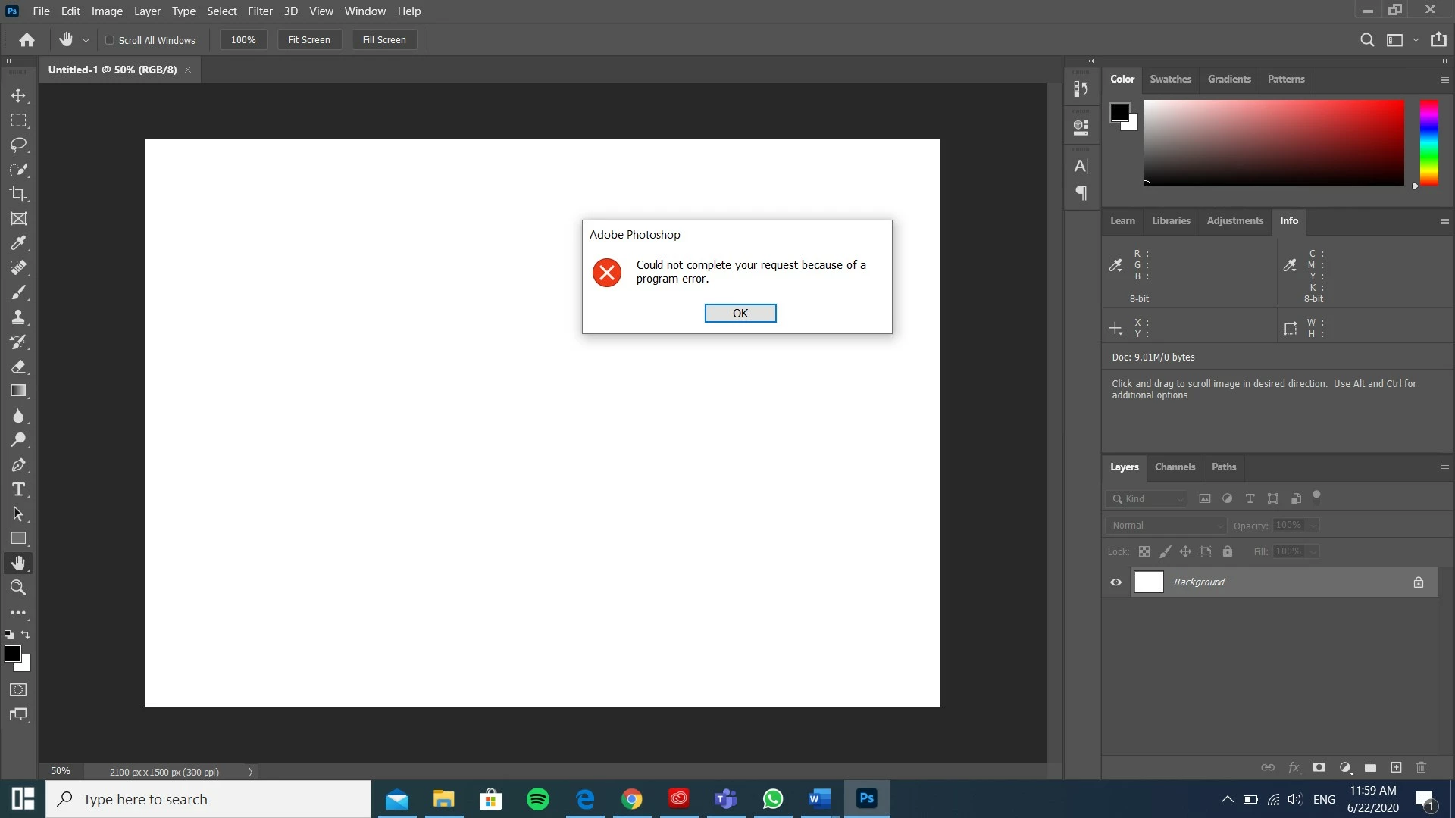Select the Eyedropper tool

pyautogui.click(x=18, y=243)
